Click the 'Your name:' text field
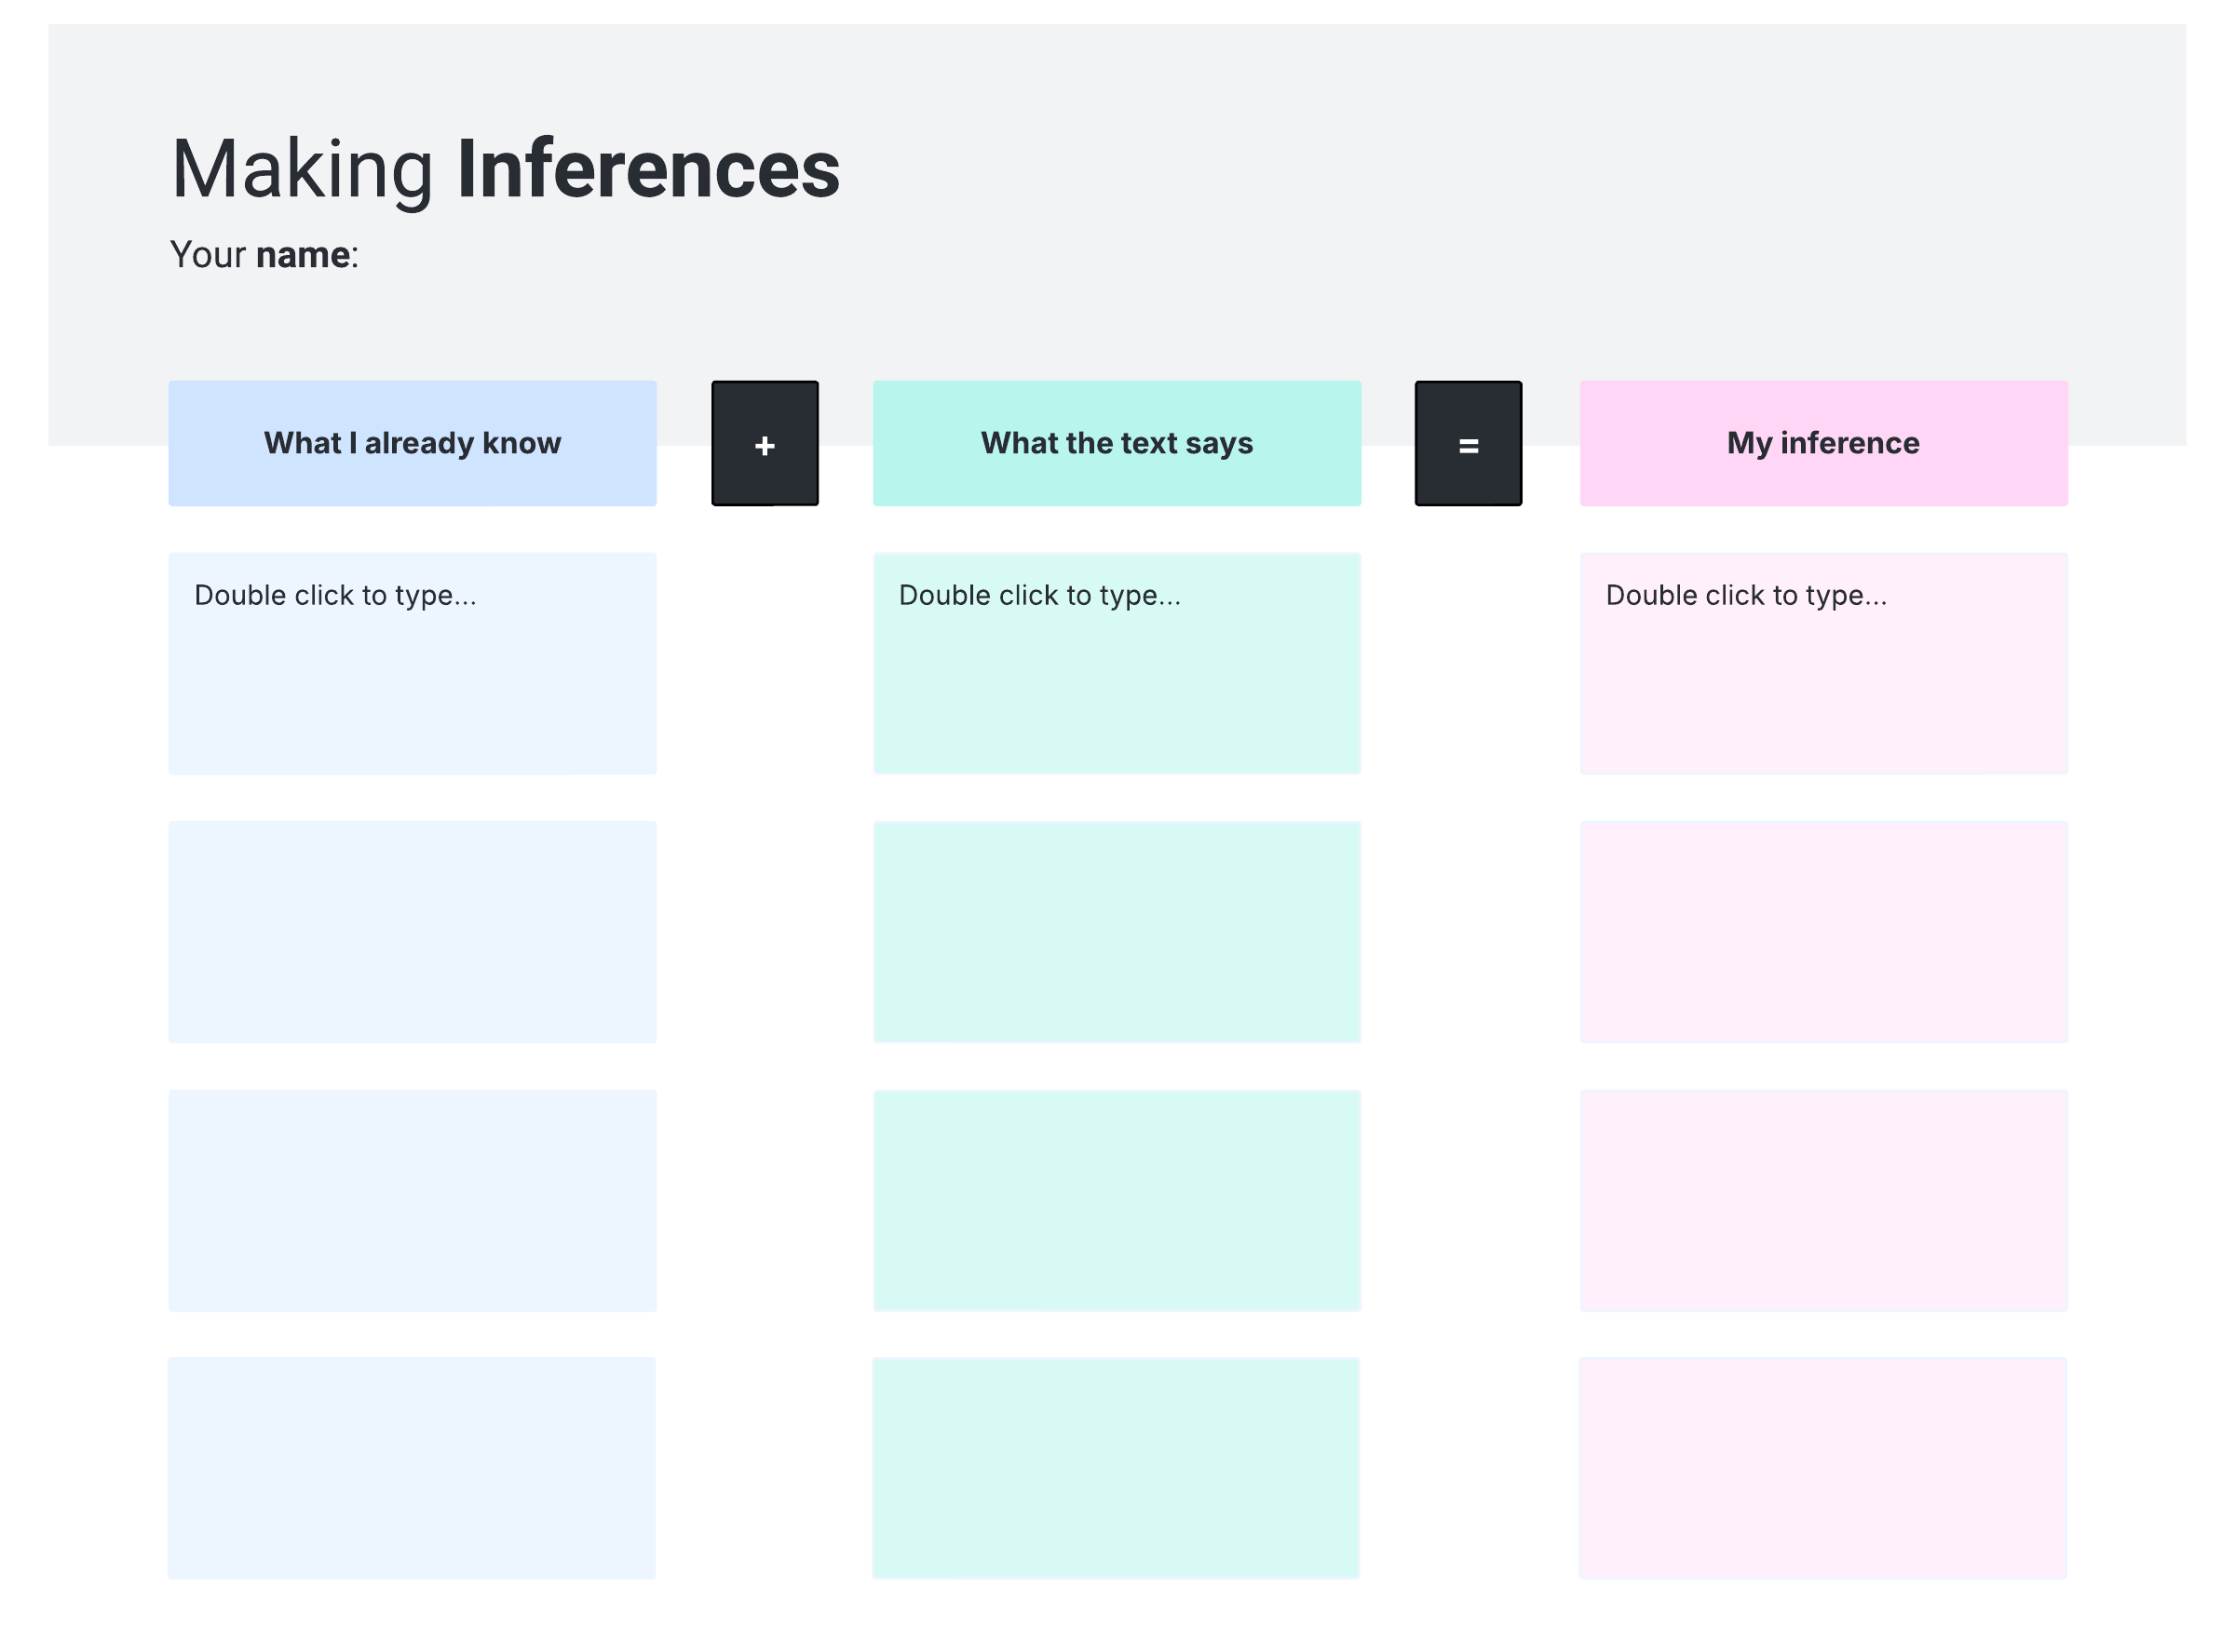The image size is (2235, 1652). (x=264, y=255)
